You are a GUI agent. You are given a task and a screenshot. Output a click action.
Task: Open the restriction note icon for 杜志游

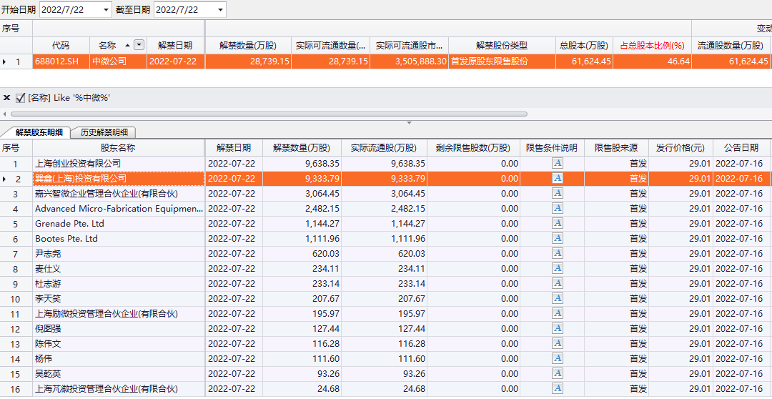click(x=558, y=284)
